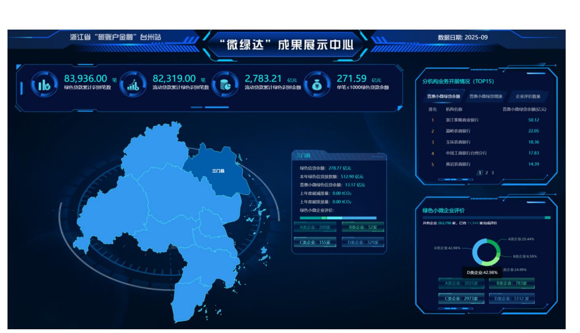Click the B类企业：783家 card
This screenshot has width=580, height=333.
(512, 283)
